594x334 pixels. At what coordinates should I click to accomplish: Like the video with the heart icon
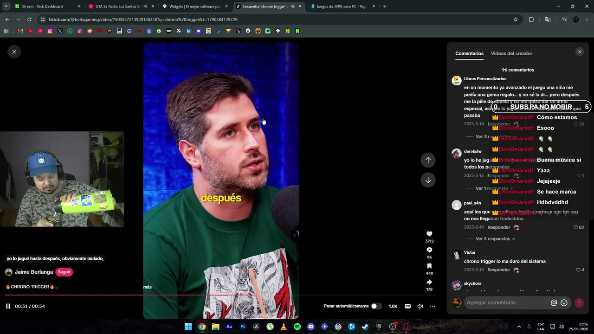click(429, 234)
